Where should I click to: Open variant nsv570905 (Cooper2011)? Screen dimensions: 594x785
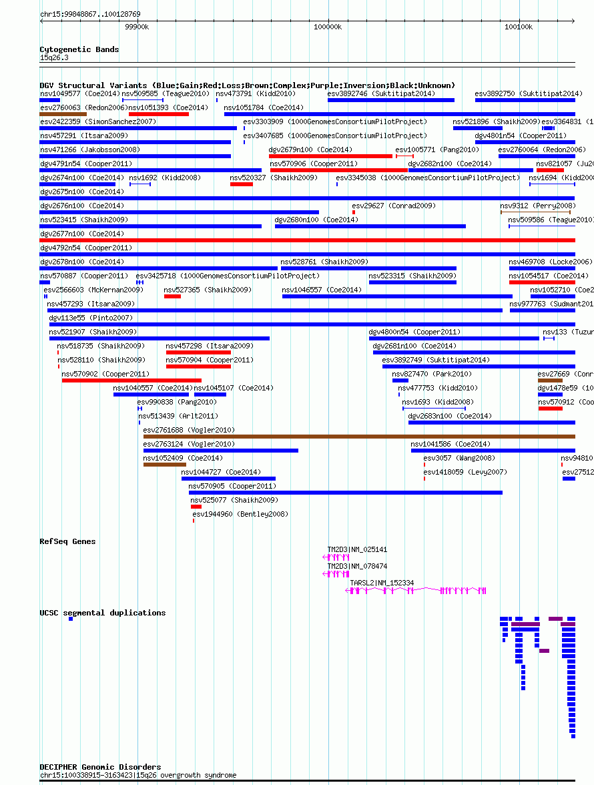[x=345, y=493]
